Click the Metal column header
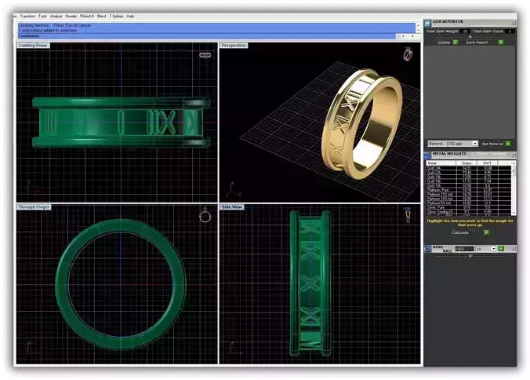This screenshot has height=380, width=530. [441, 163]
